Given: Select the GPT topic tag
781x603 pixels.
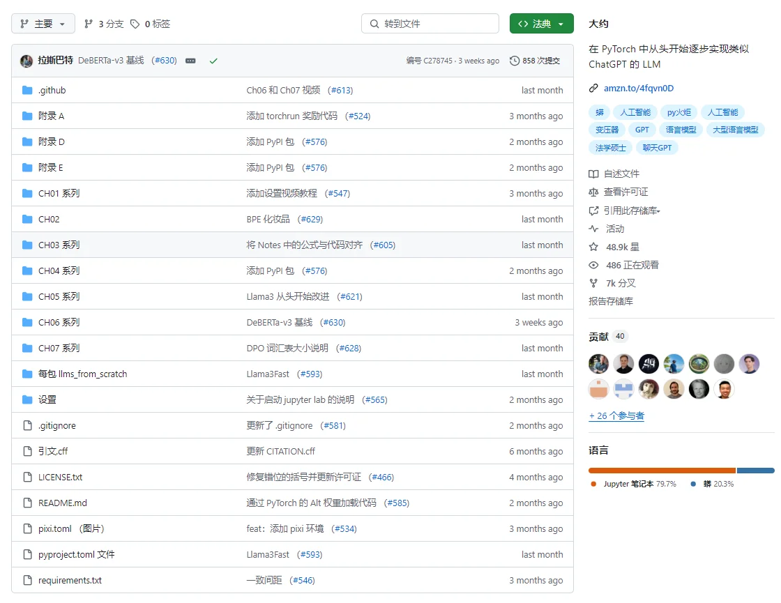Looking at the screenshot, I should pyautogui.click(x=642, y=130).
